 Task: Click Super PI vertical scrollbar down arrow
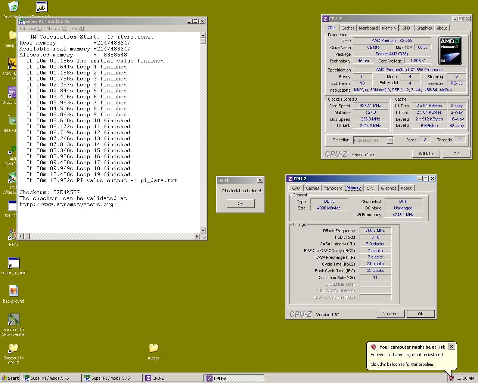(203, 230)
